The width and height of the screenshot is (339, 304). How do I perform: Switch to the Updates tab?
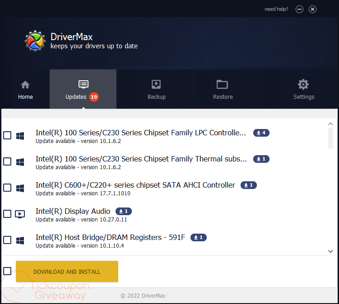coord(83,89)
